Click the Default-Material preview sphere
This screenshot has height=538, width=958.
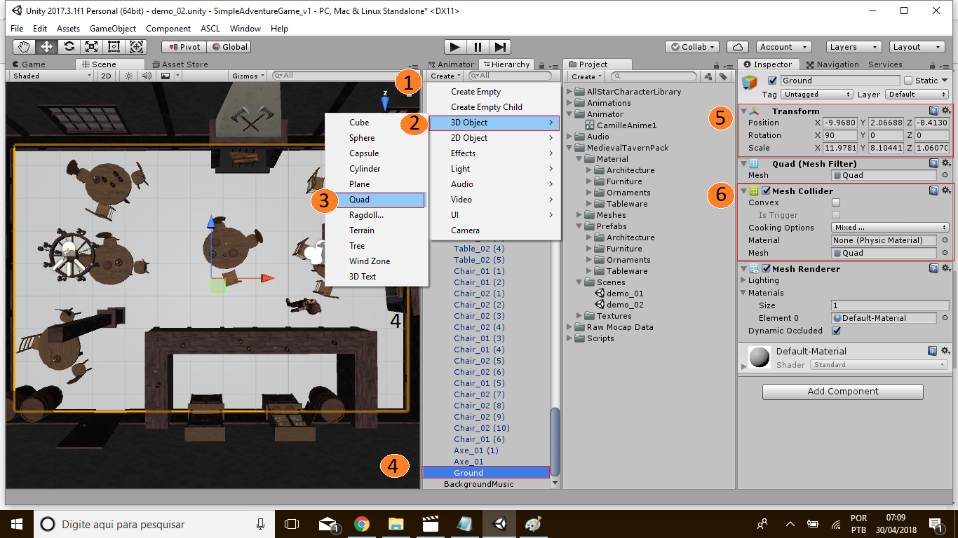pos(761,357)
